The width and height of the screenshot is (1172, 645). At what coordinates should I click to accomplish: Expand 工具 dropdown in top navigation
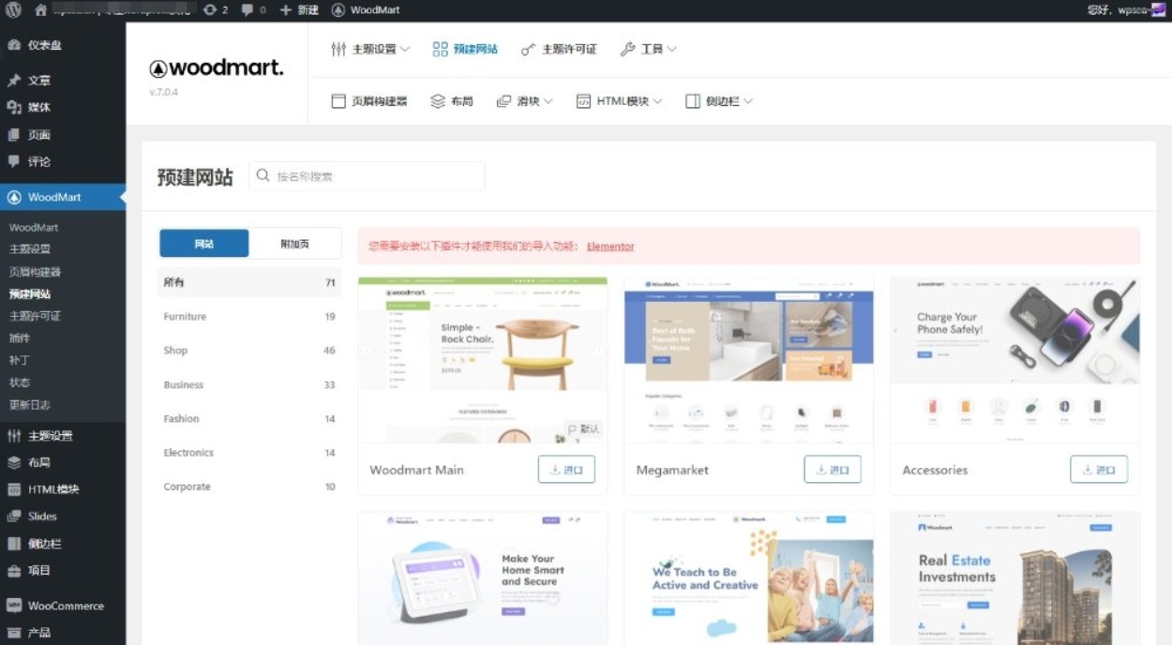tap(648, 49)
